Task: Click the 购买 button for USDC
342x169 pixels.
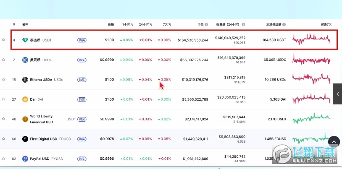Action: coord(82,60)
